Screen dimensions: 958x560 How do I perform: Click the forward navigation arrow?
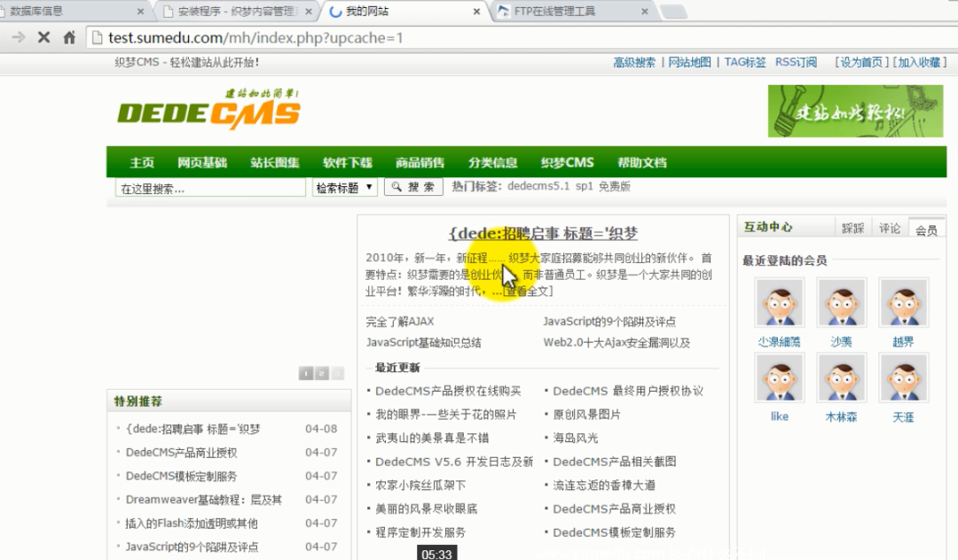pyautogui.click(x=19, y=38)
